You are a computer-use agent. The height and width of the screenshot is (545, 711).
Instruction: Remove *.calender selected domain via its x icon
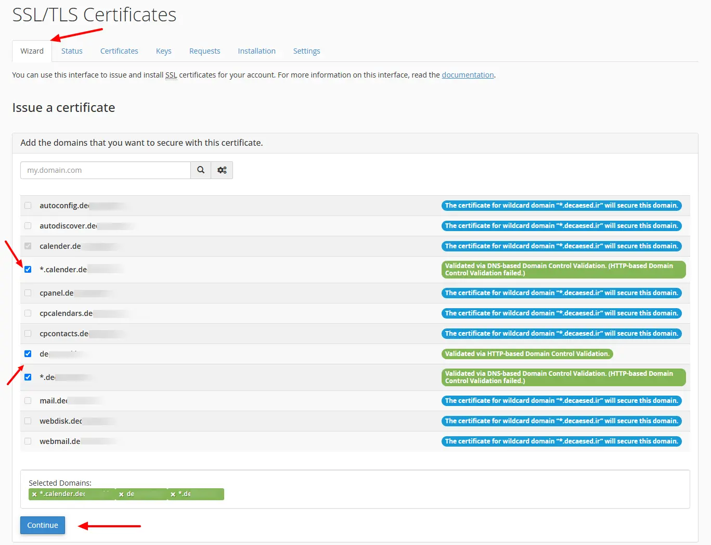coord(34,495)
